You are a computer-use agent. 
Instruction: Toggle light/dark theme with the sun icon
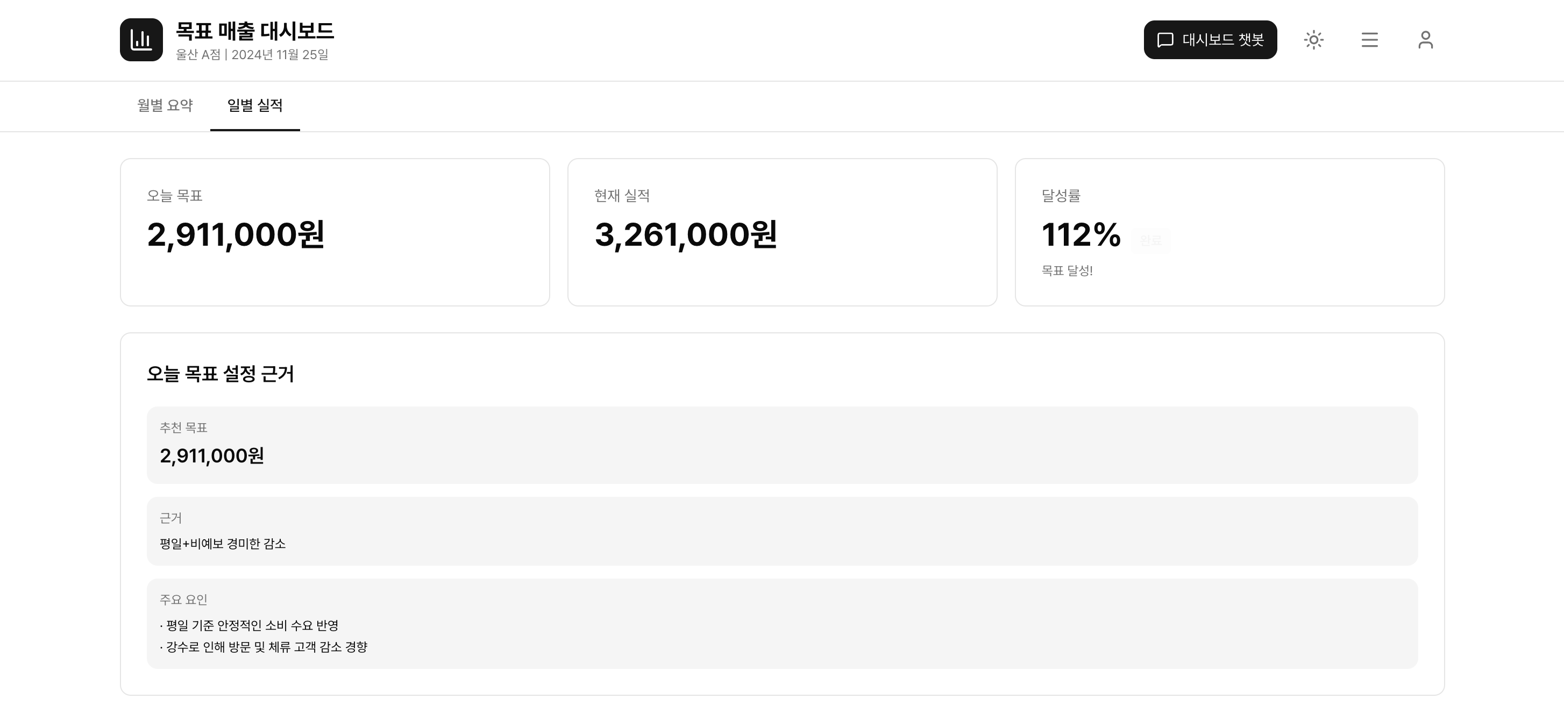(1313, 40)
